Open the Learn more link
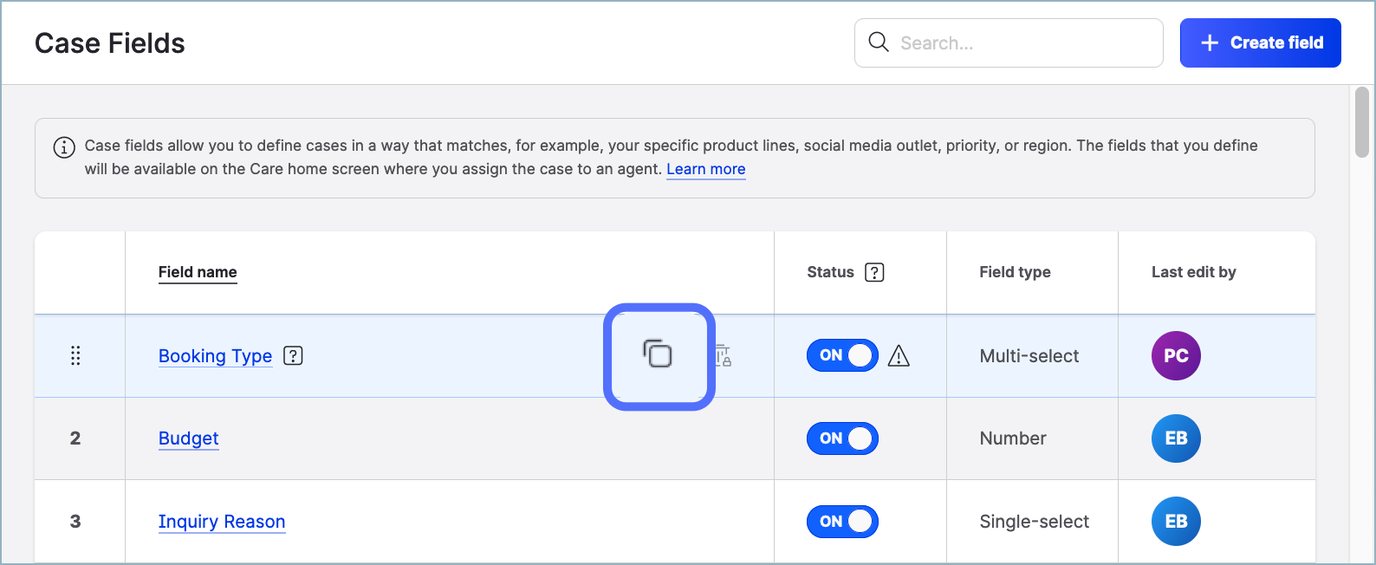Screen dimensions: 1376x565 tap(705, 169)
